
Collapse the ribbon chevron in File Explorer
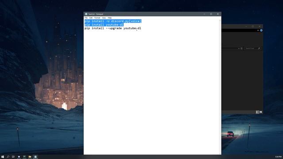click(x=258, y=30)
